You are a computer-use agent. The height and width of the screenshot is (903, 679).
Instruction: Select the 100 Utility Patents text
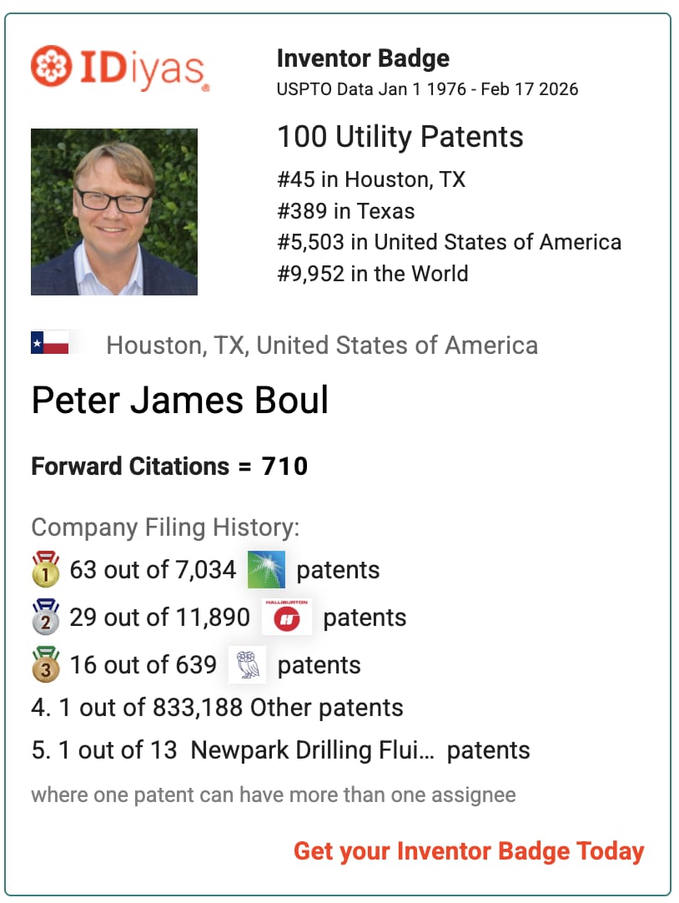[400, 137]
